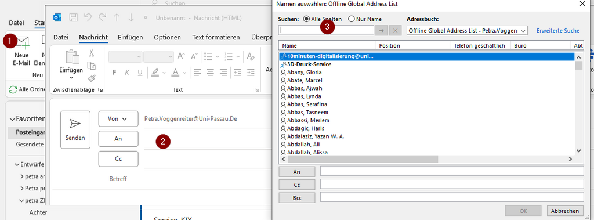Click the save disk icon in title bar

[x=74, y=17]
